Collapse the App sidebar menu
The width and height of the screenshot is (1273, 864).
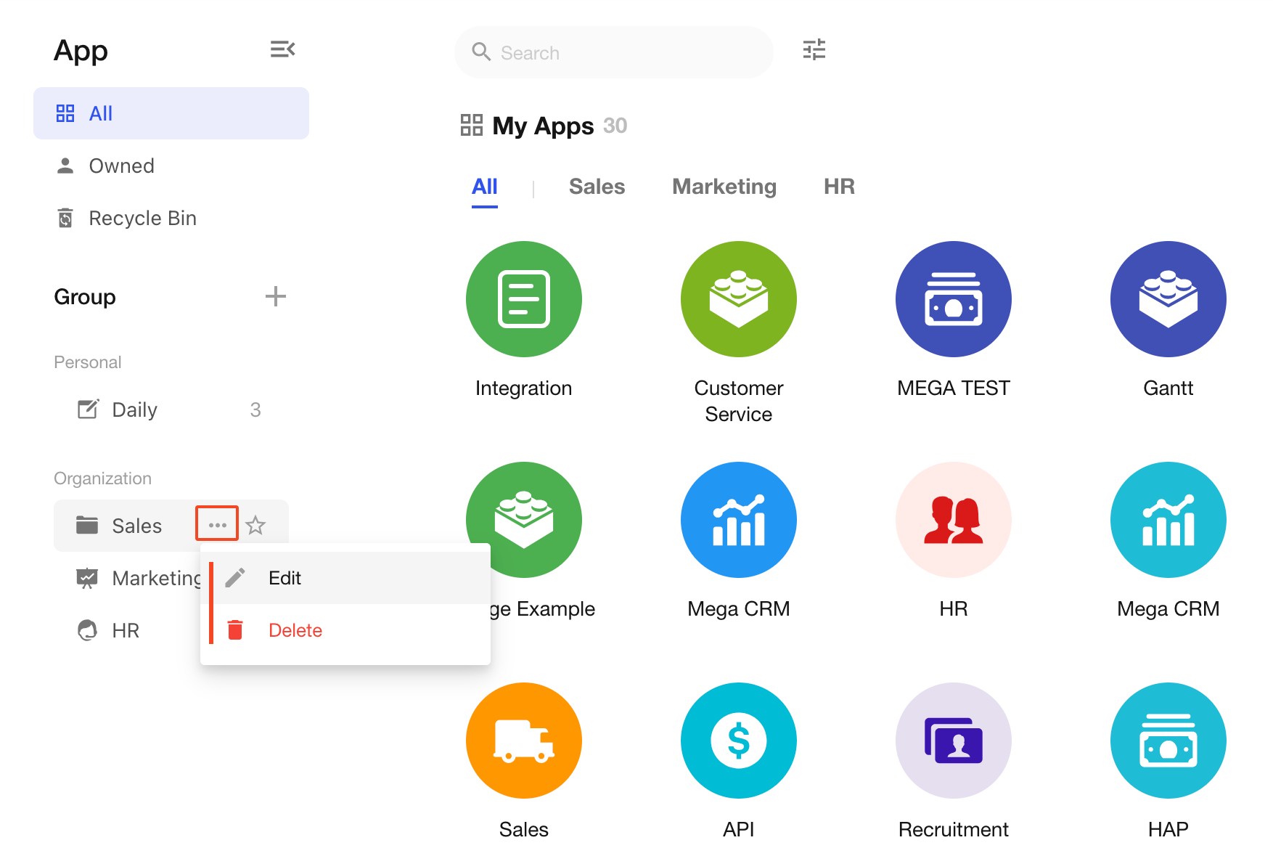point(282,49)
